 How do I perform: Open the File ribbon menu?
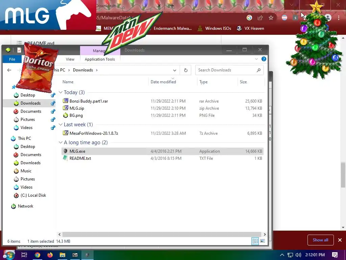(12, 59)
